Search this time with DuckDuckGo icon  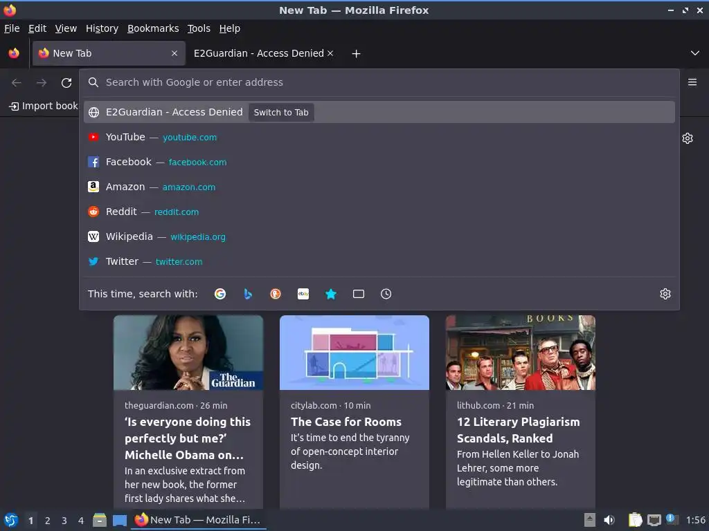[276, 294]
